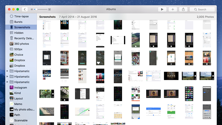Viewport: 222px width, 125px height.
Task: Select the aerial beach screenshot thumbnail
Action: (x=47, y=112)
